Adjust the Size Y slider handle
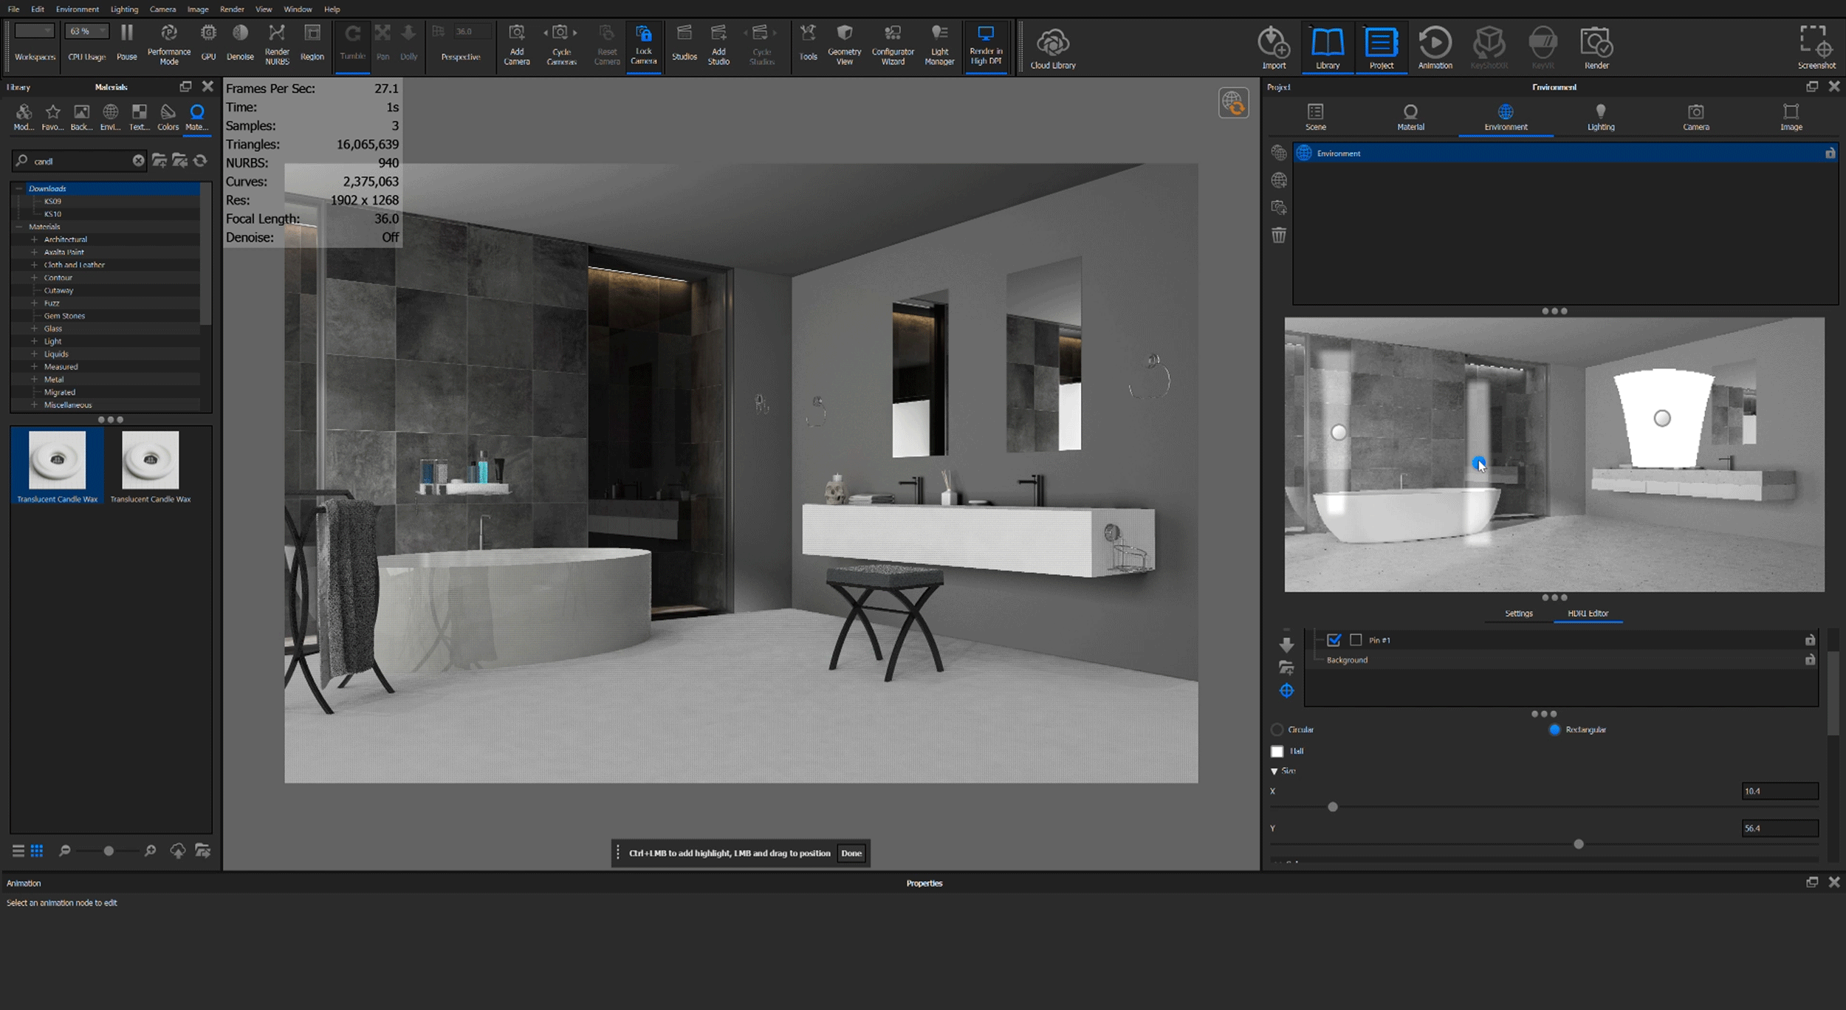 1579,844
